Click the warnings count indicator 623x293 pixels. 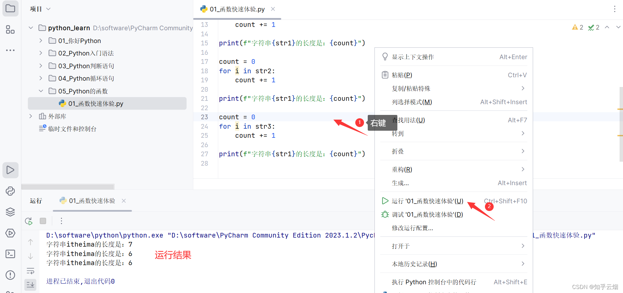tap(578, 28)
